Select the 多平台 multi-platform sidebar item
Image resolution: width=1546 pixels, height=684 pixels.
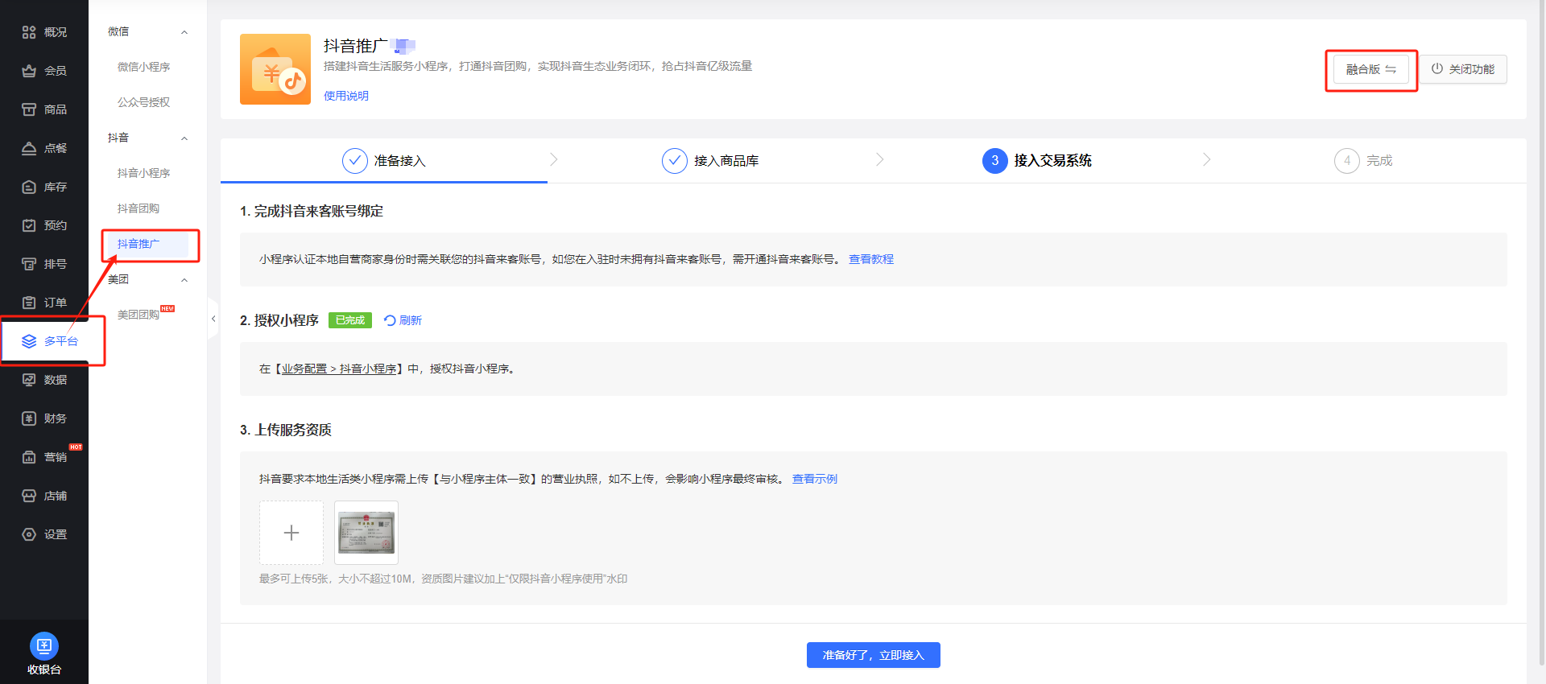[x=44, y=341]
